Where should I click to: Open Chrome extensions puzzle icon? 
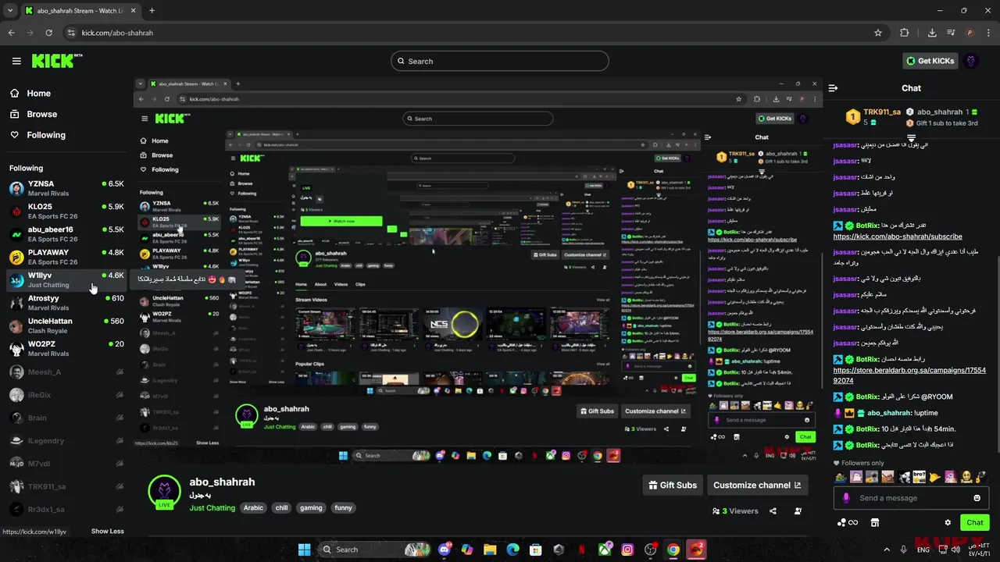click(x=905, y=33)
